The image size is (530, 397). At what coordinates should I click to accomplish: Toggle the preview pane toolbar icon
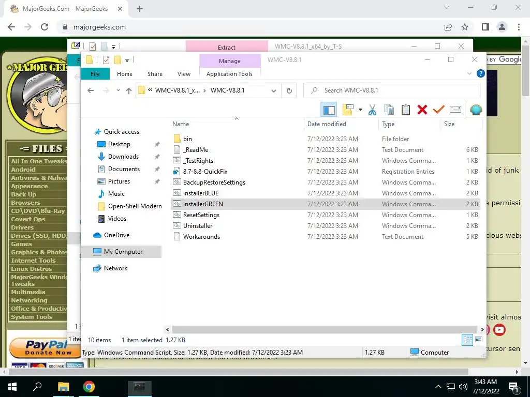coord(329,110)
